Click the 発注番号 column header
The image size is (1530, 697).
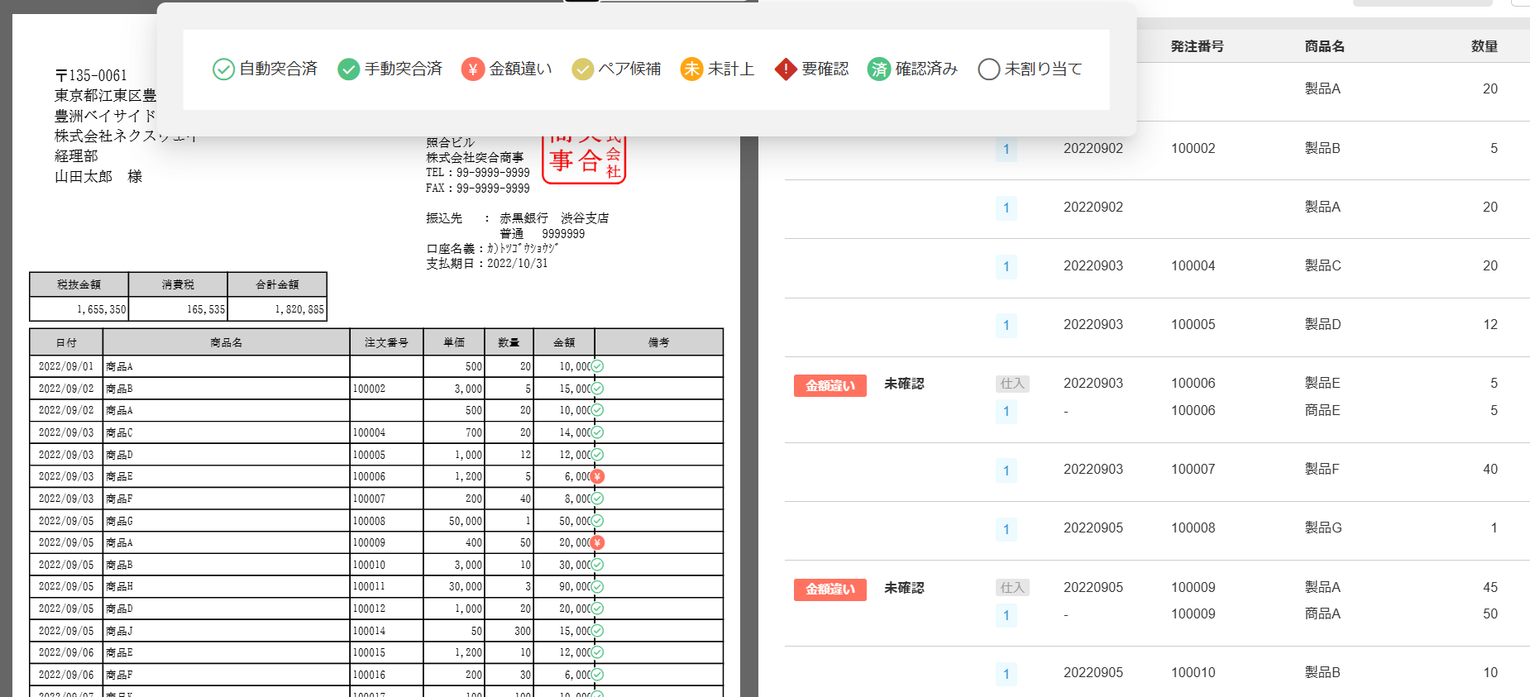1197,46
